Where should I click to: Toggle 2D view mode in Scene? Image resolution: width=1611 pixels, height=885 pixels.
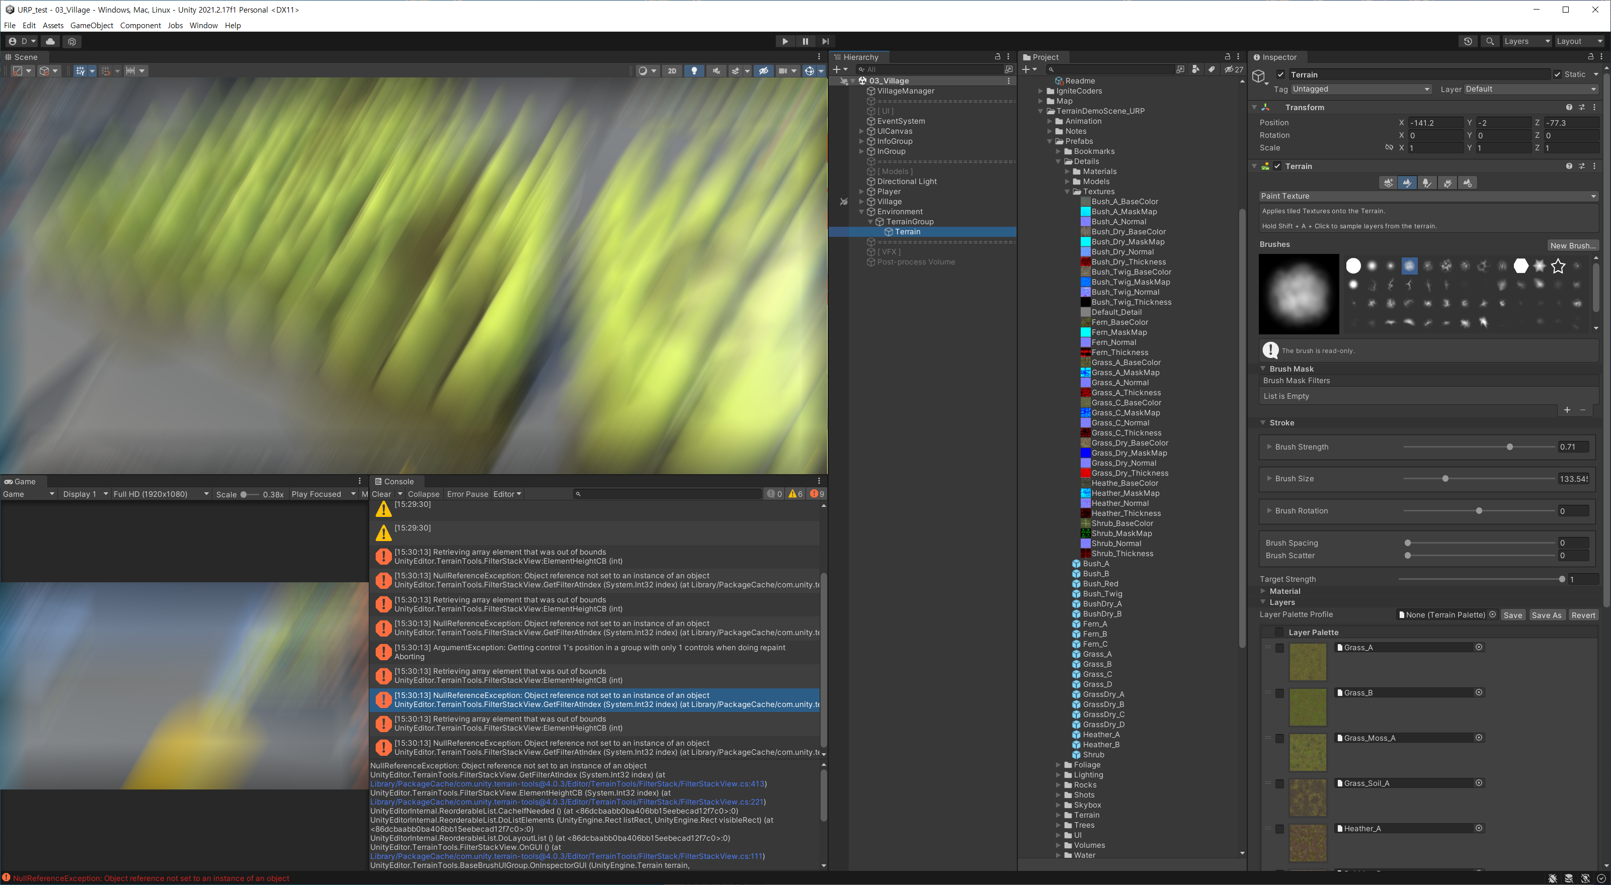pos(672,70)
